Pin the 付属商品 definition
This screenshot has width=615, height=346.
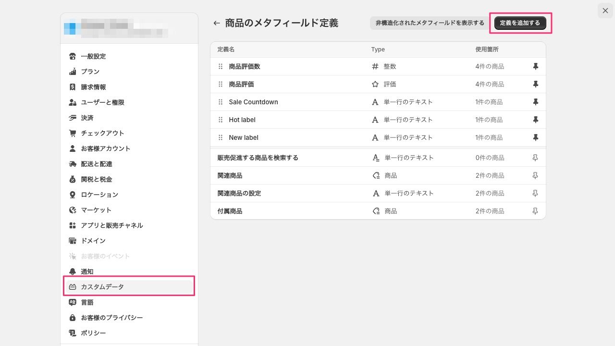[x=536, y=211]
